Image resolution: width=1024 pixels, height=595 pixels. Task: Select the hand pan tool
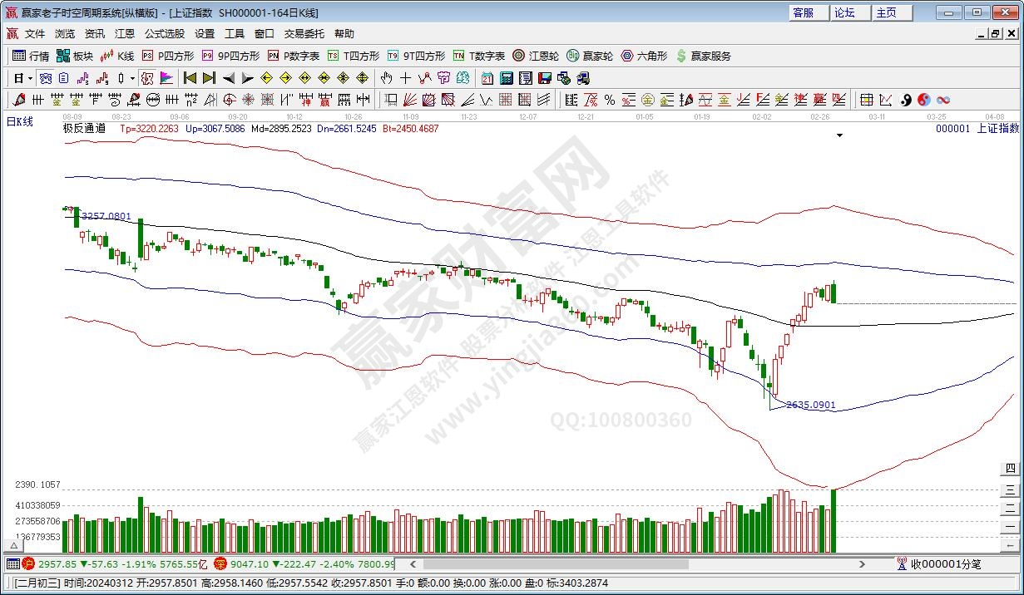[386, 78]
